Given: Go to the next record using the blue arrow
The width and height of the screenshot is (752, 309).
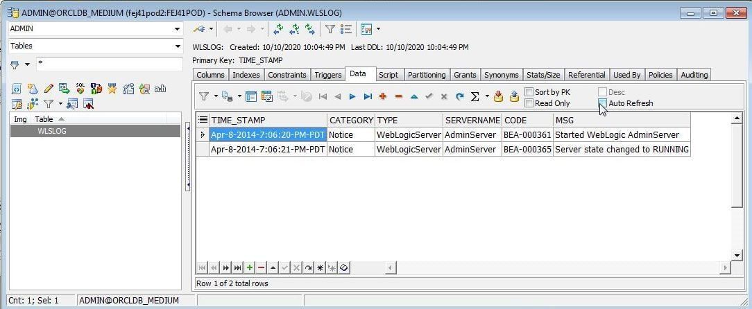Looking at the screenshot, I should point(352,97).
